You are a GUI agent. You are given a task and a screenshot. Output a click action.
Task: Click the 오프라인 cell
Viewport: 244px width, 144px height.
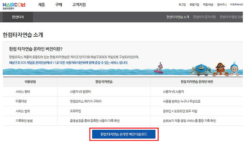(76, 111)
